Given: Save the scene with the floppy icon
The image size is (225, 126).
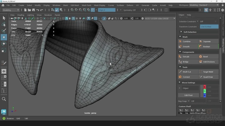Looking at the screenshot, I should pyautogui.click(x=34, y=10).
